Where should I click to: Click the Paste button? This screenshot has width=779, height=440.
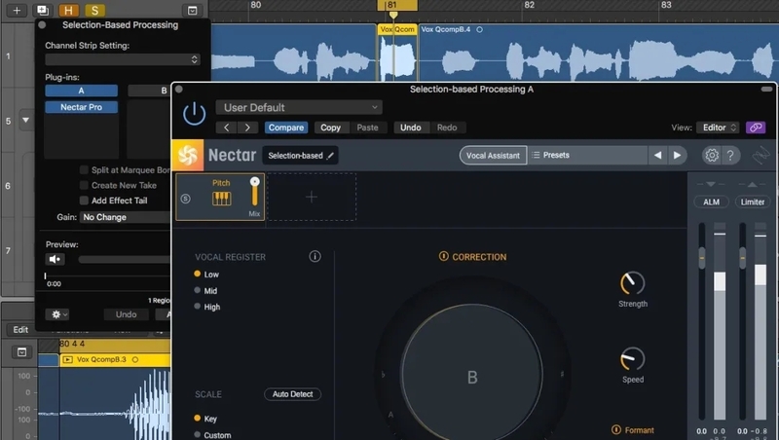(x=368, y=128)
